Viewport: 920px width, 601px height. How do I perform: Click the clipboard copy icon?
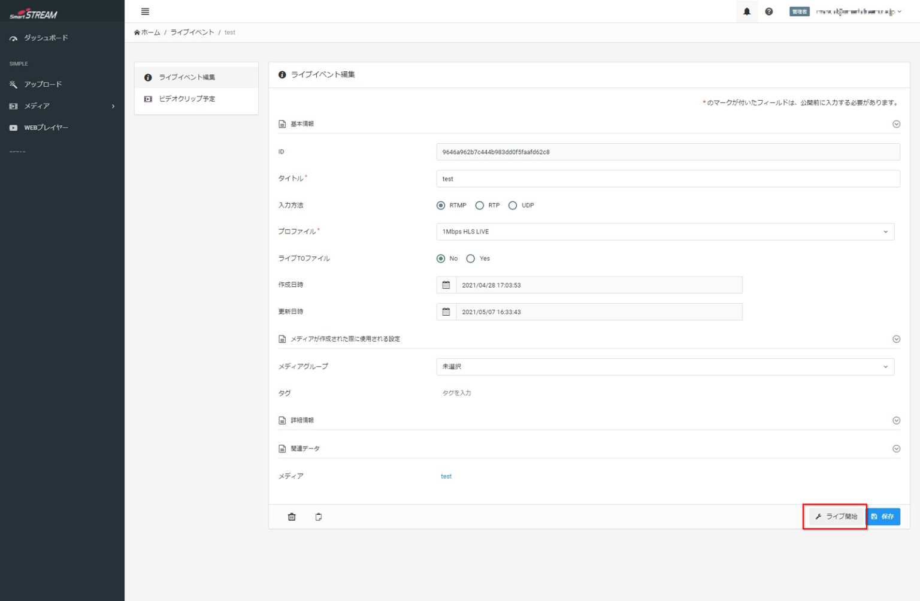click(319, 517)
